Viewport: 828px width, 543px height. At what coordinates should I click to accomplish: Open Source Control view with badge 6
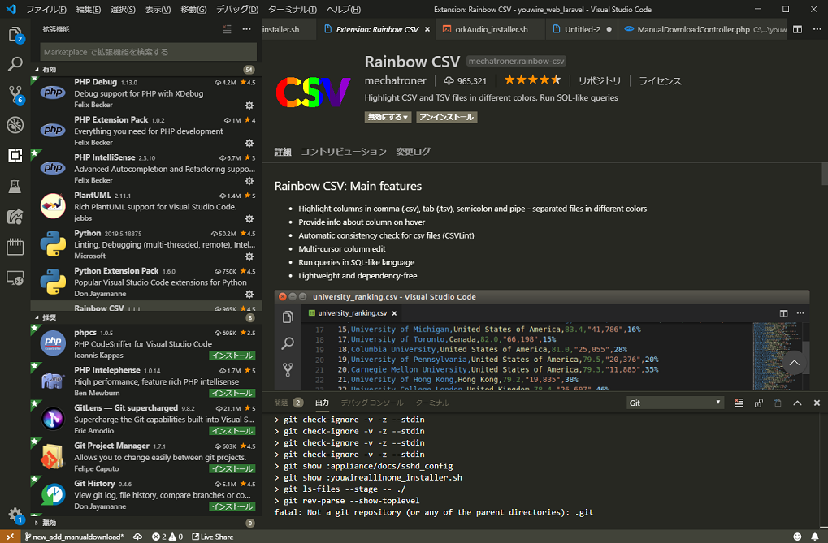coord(15,95)
